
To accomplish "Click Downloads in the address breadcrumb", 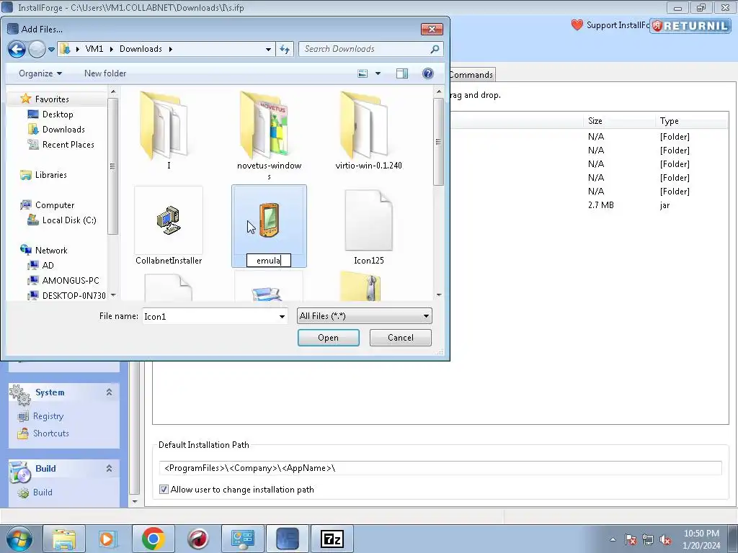I will pyautogui.click(x=141, y=49).
